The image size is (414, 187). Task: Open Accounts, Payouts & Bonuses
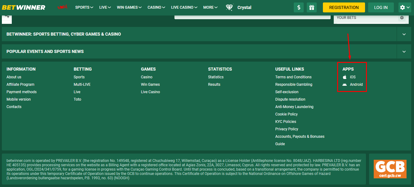click(300, 137)
